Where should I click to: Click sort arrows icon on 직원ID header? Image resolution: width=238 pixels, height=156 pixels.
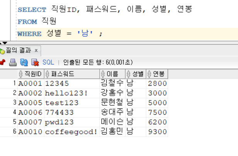tap(20, 74)
